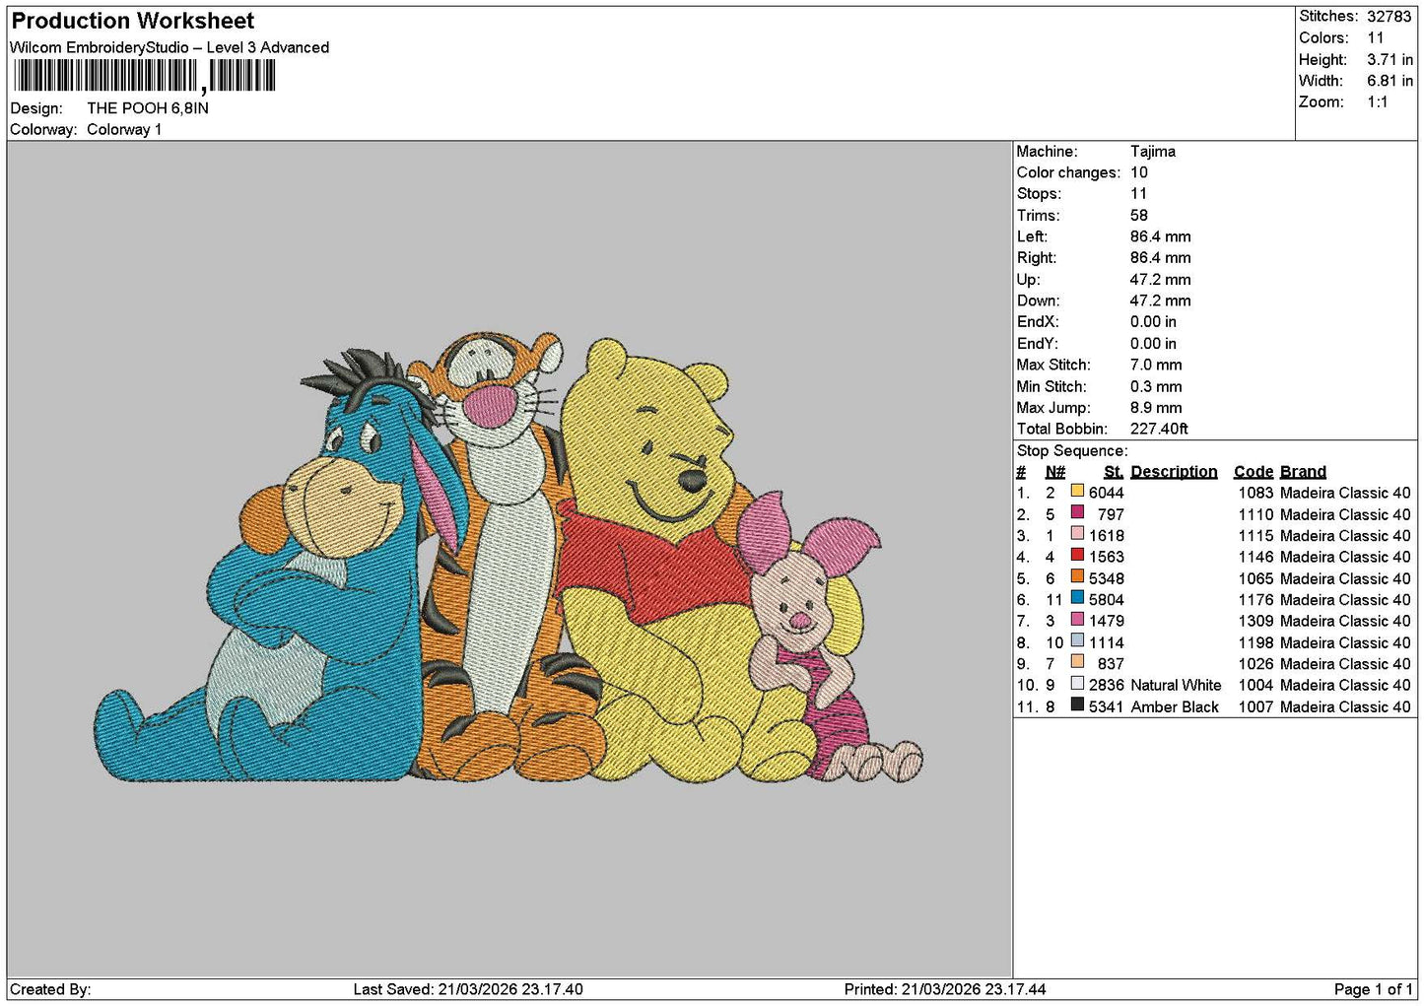Image resolution: width=1424 pixels, height=1006 pixels.
Task: Click code 1176 in stop row 6
Action: [1255, 599]
